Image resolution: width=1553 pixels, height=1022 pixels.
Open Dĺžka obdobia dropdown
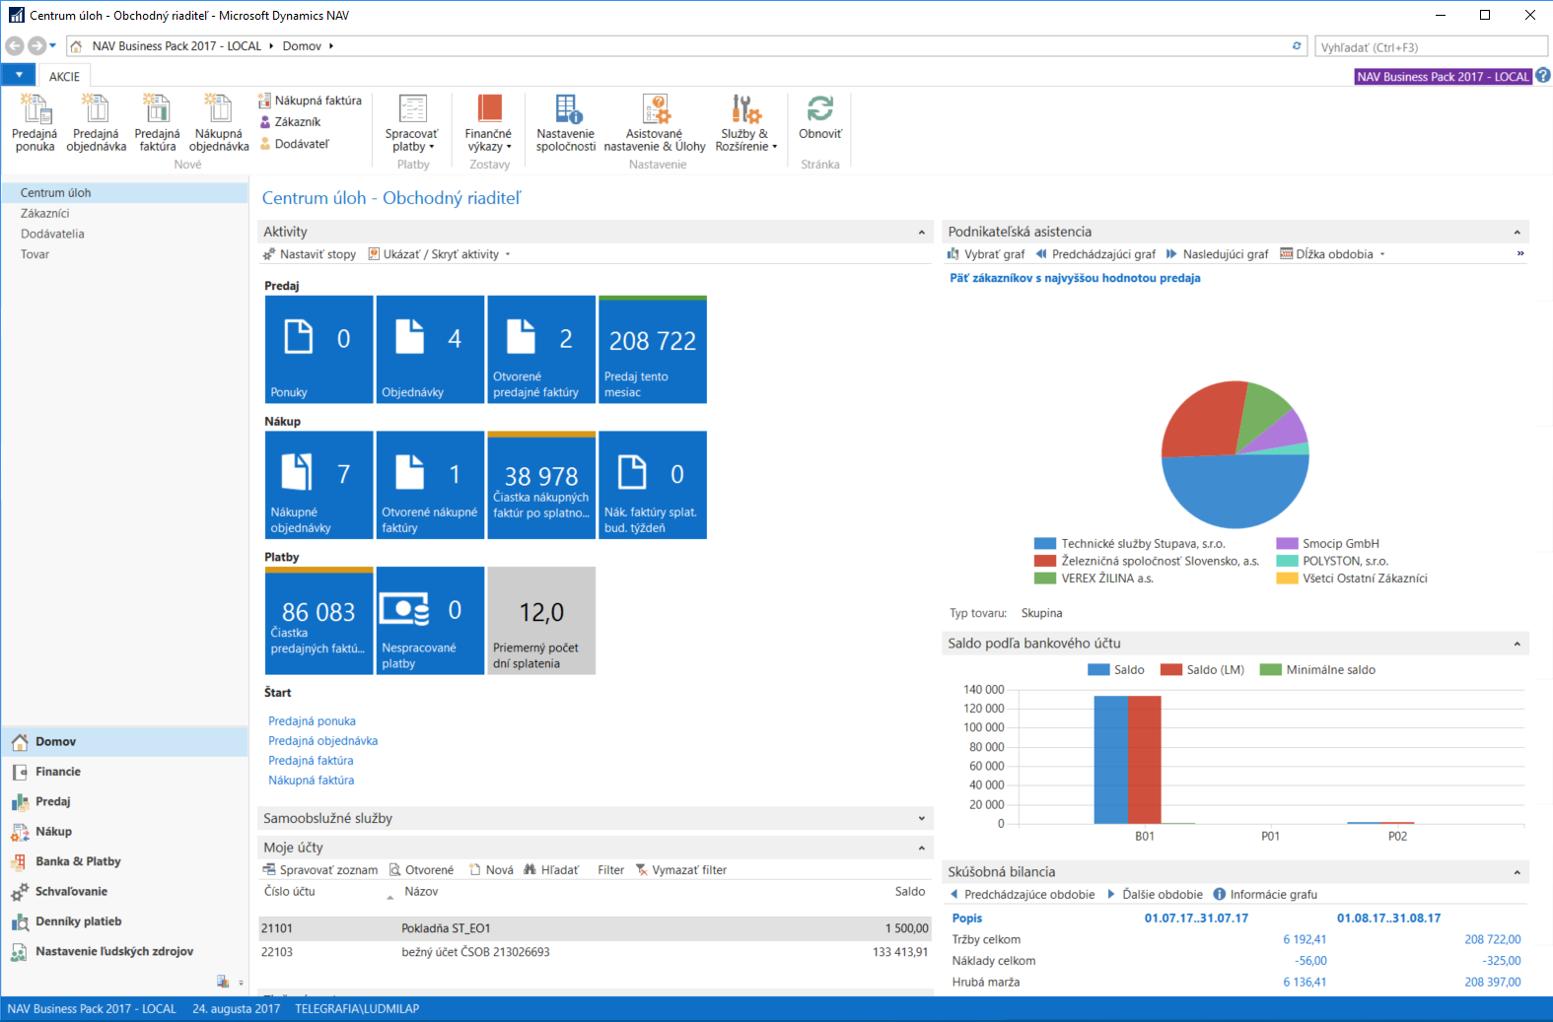1332,254
